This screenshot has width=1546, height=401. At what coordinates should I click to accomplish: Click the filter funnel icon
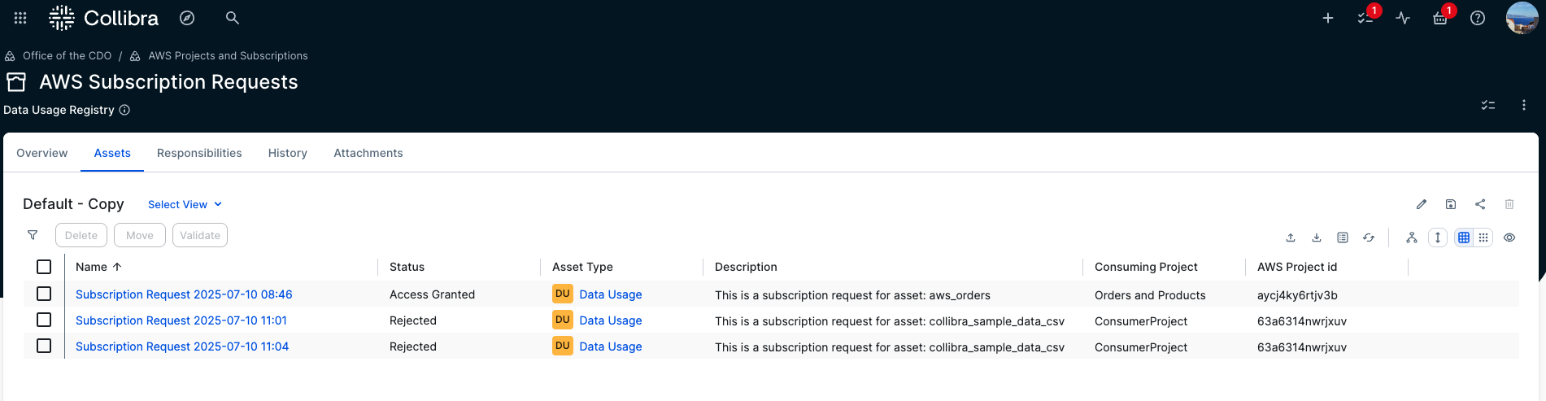pyautogui.click(x=33, y=235)
